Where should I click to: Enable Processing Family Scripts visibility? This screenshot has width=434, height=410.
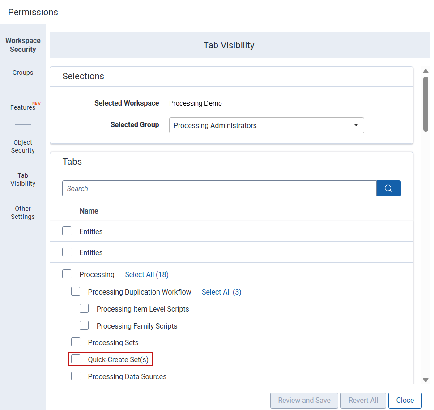pos(84,325)
